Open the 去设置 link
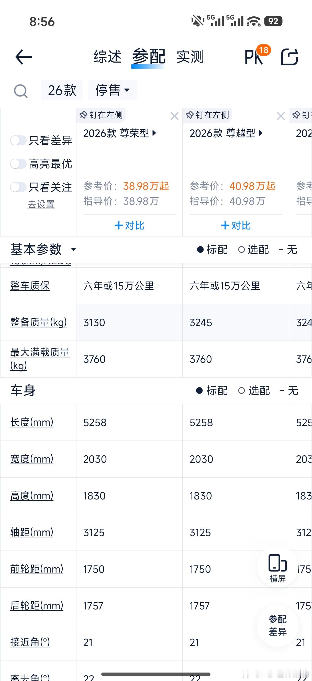This screenshot has height=681, width=312. (x=41, y=204)
